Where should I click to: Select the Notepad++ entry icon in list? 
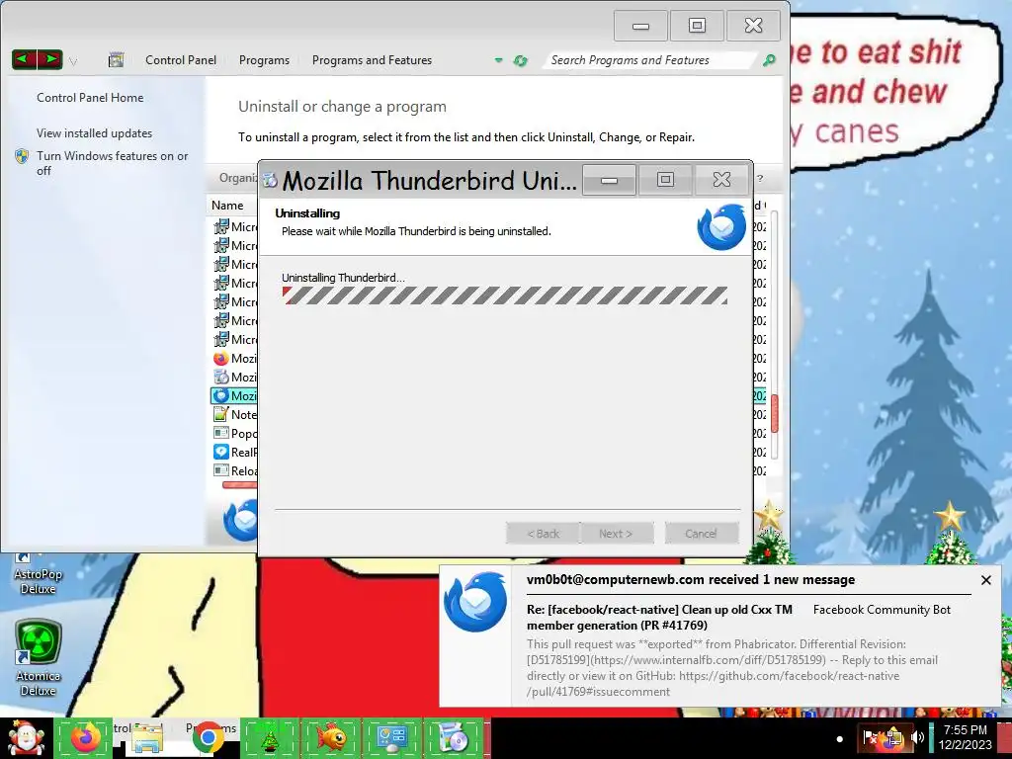tap(220, 414)
